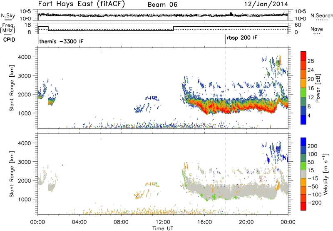Click the gray band of the velocity colorbar
The width and height of the screenshot is (333, 231).
point(303,174)
